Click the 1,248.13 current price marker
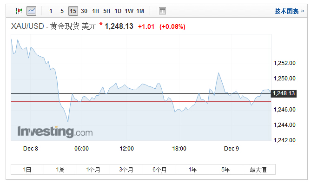 click(x=284, y=93)
